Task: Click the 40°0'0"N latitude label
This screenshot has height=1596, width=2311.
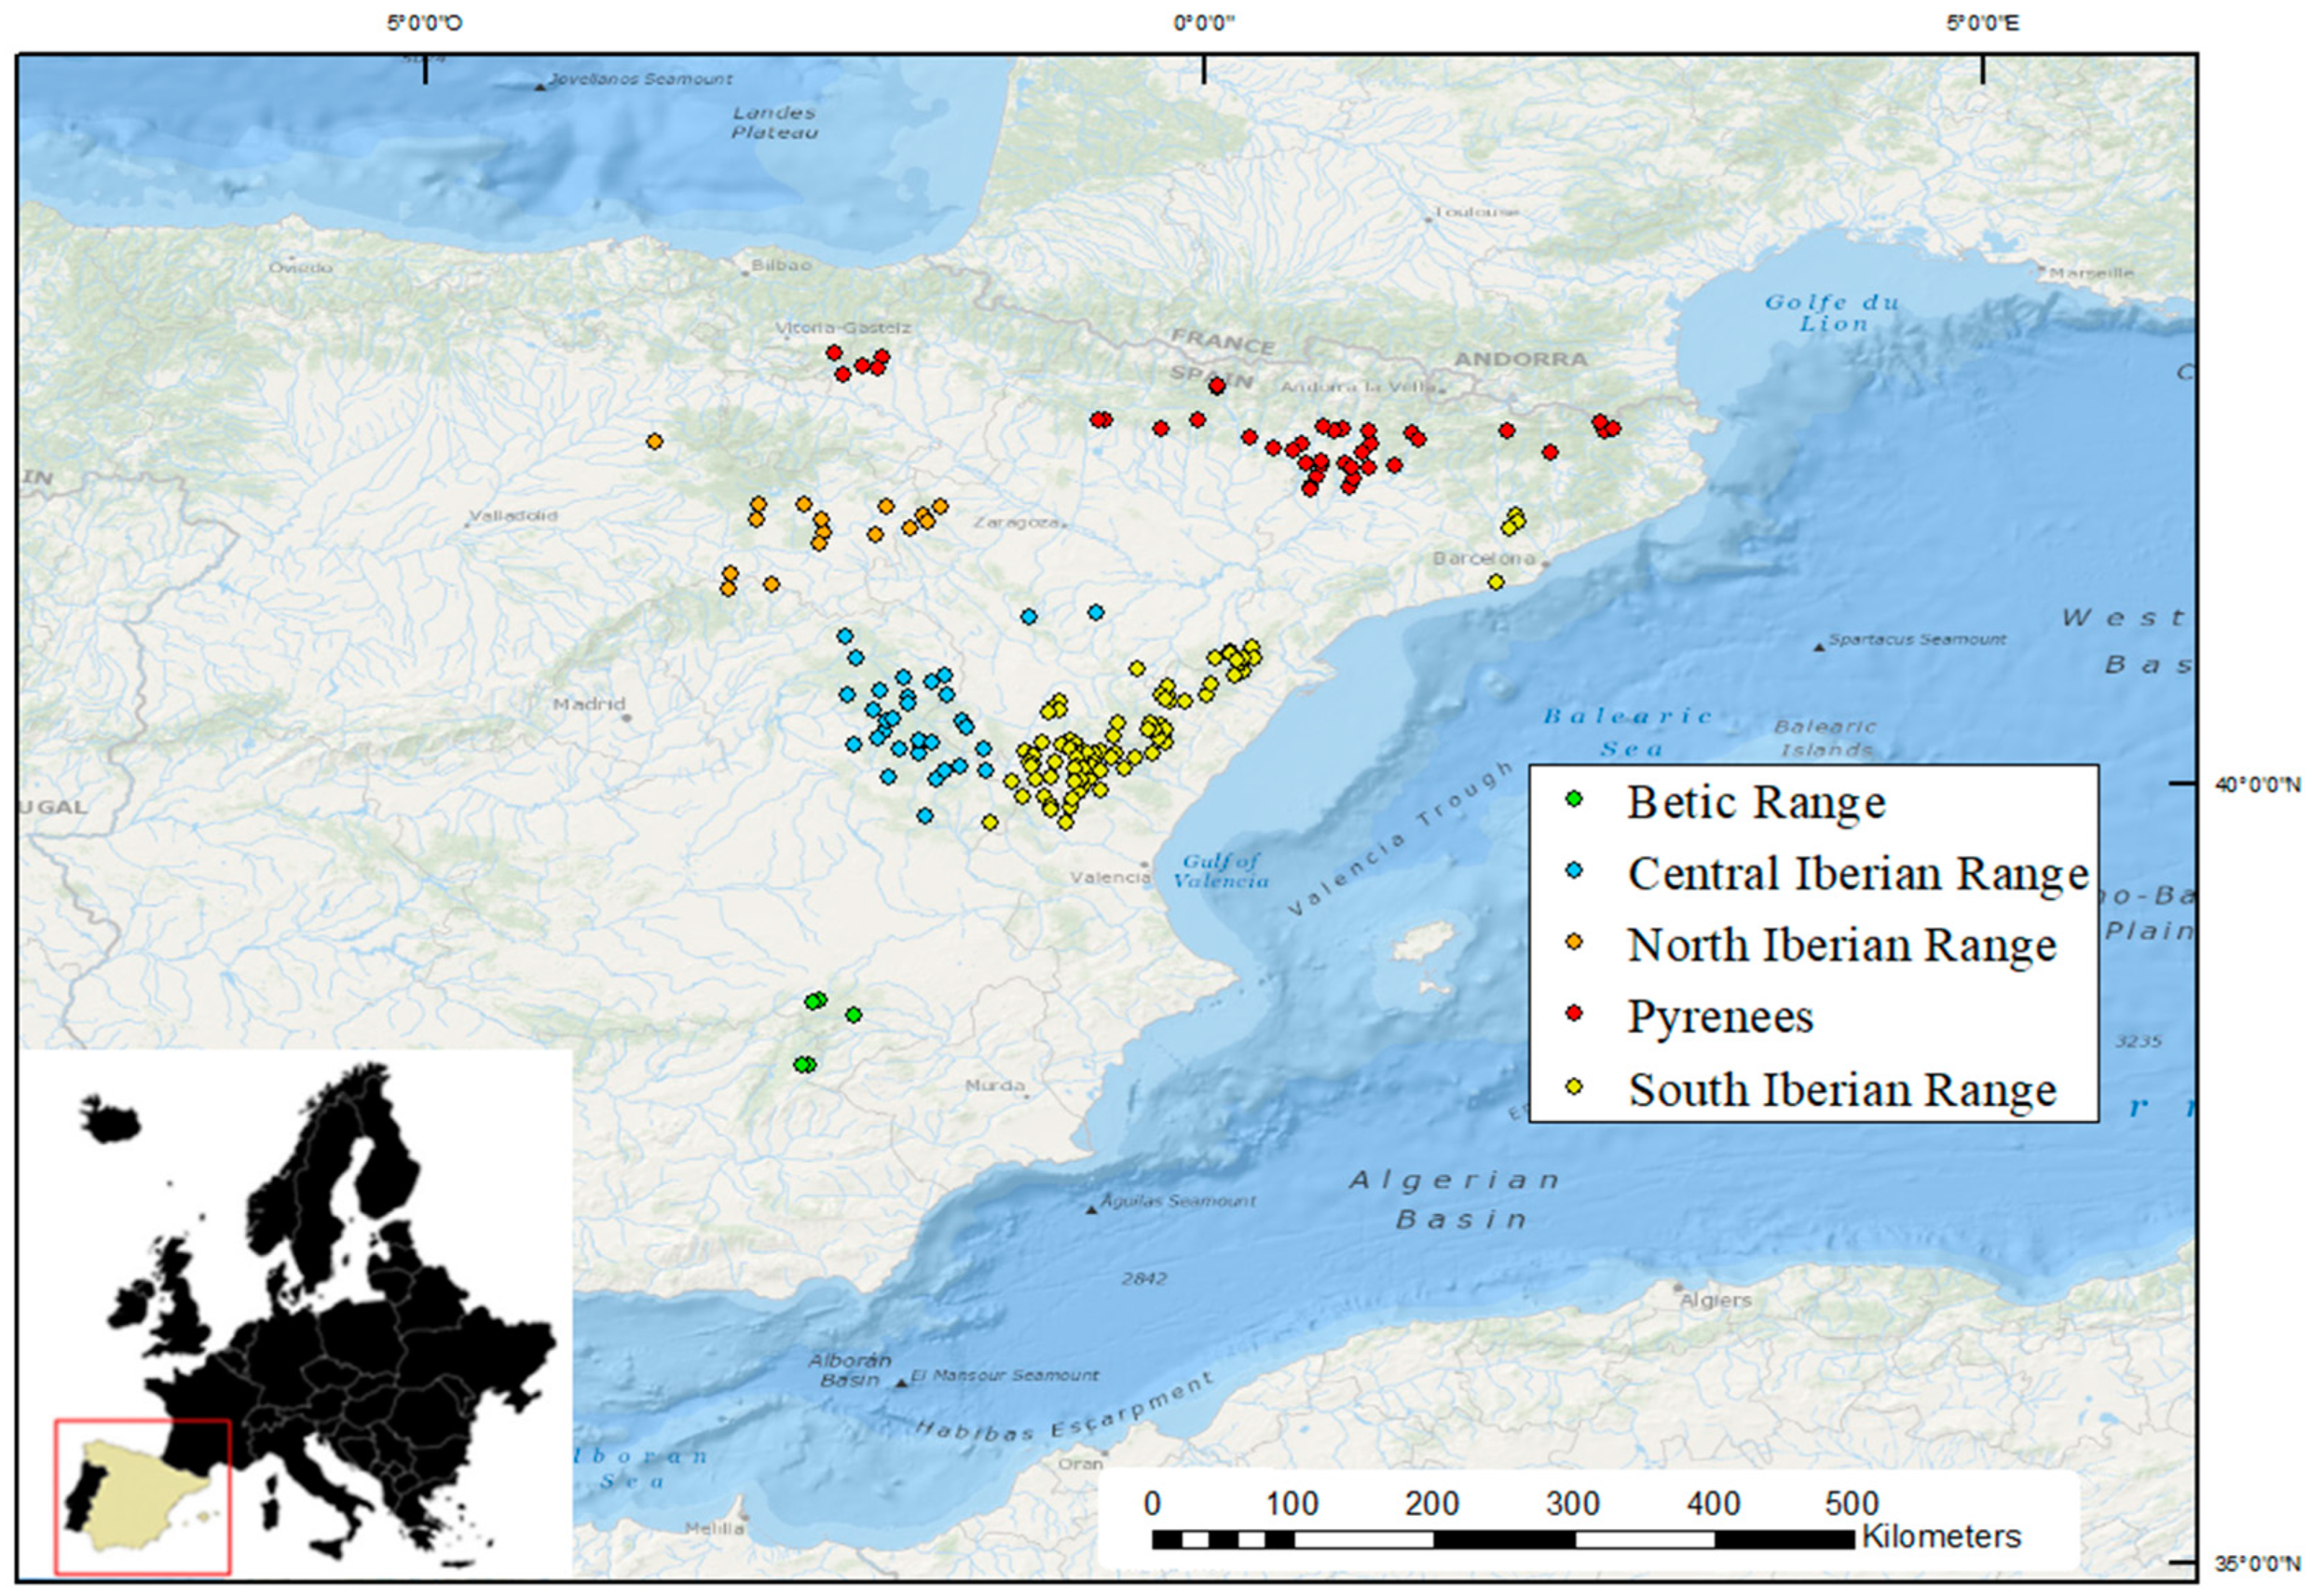Action: [x=2257, y=785]
